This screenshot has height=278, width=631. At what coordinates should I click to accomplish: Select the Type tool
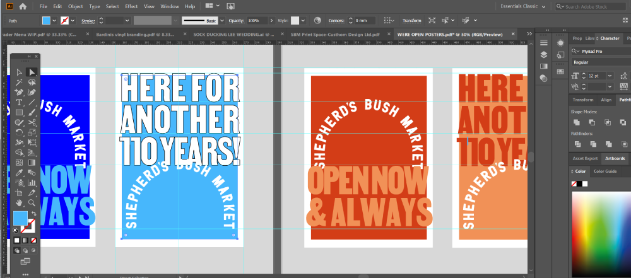[x=20, y=102]
